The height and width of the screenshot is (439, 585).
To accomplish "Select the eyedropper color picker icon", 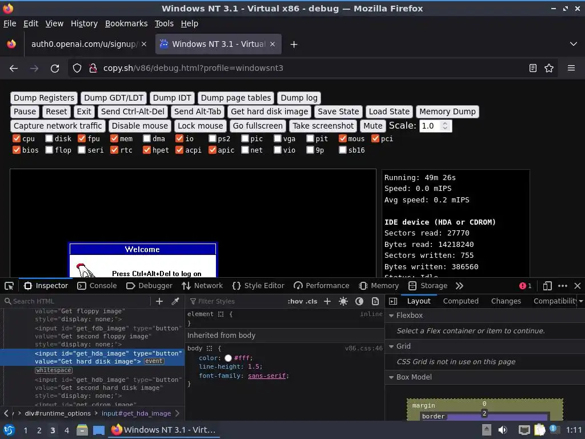I will 175,301.
